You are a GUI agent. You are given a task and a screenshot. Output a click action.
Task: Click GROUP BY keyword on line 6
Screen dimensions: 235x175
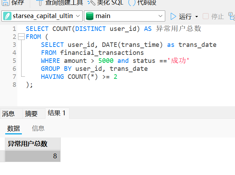point(56,69)
